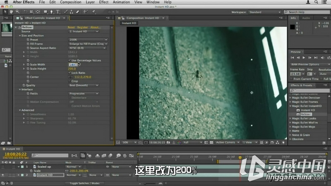The height and width of the screenshot is (186, 331).
Task: Select the Puppet Pin tool
Action: click(x=94, y=12)
